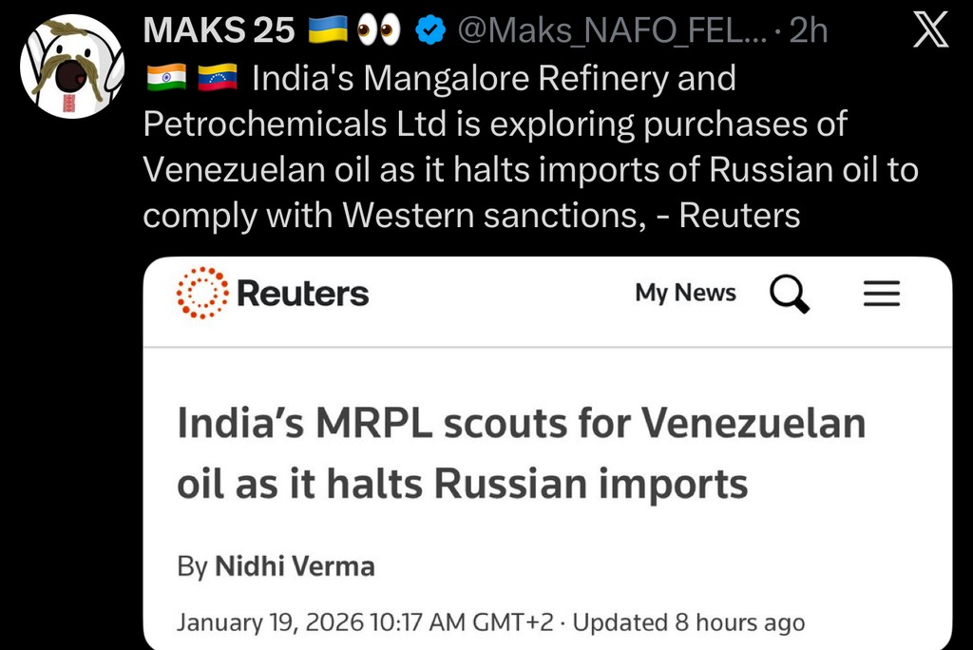This screenshot has width=973, height=650.
Task: Click the eyes emoji next to name
Action: point(378,31)
